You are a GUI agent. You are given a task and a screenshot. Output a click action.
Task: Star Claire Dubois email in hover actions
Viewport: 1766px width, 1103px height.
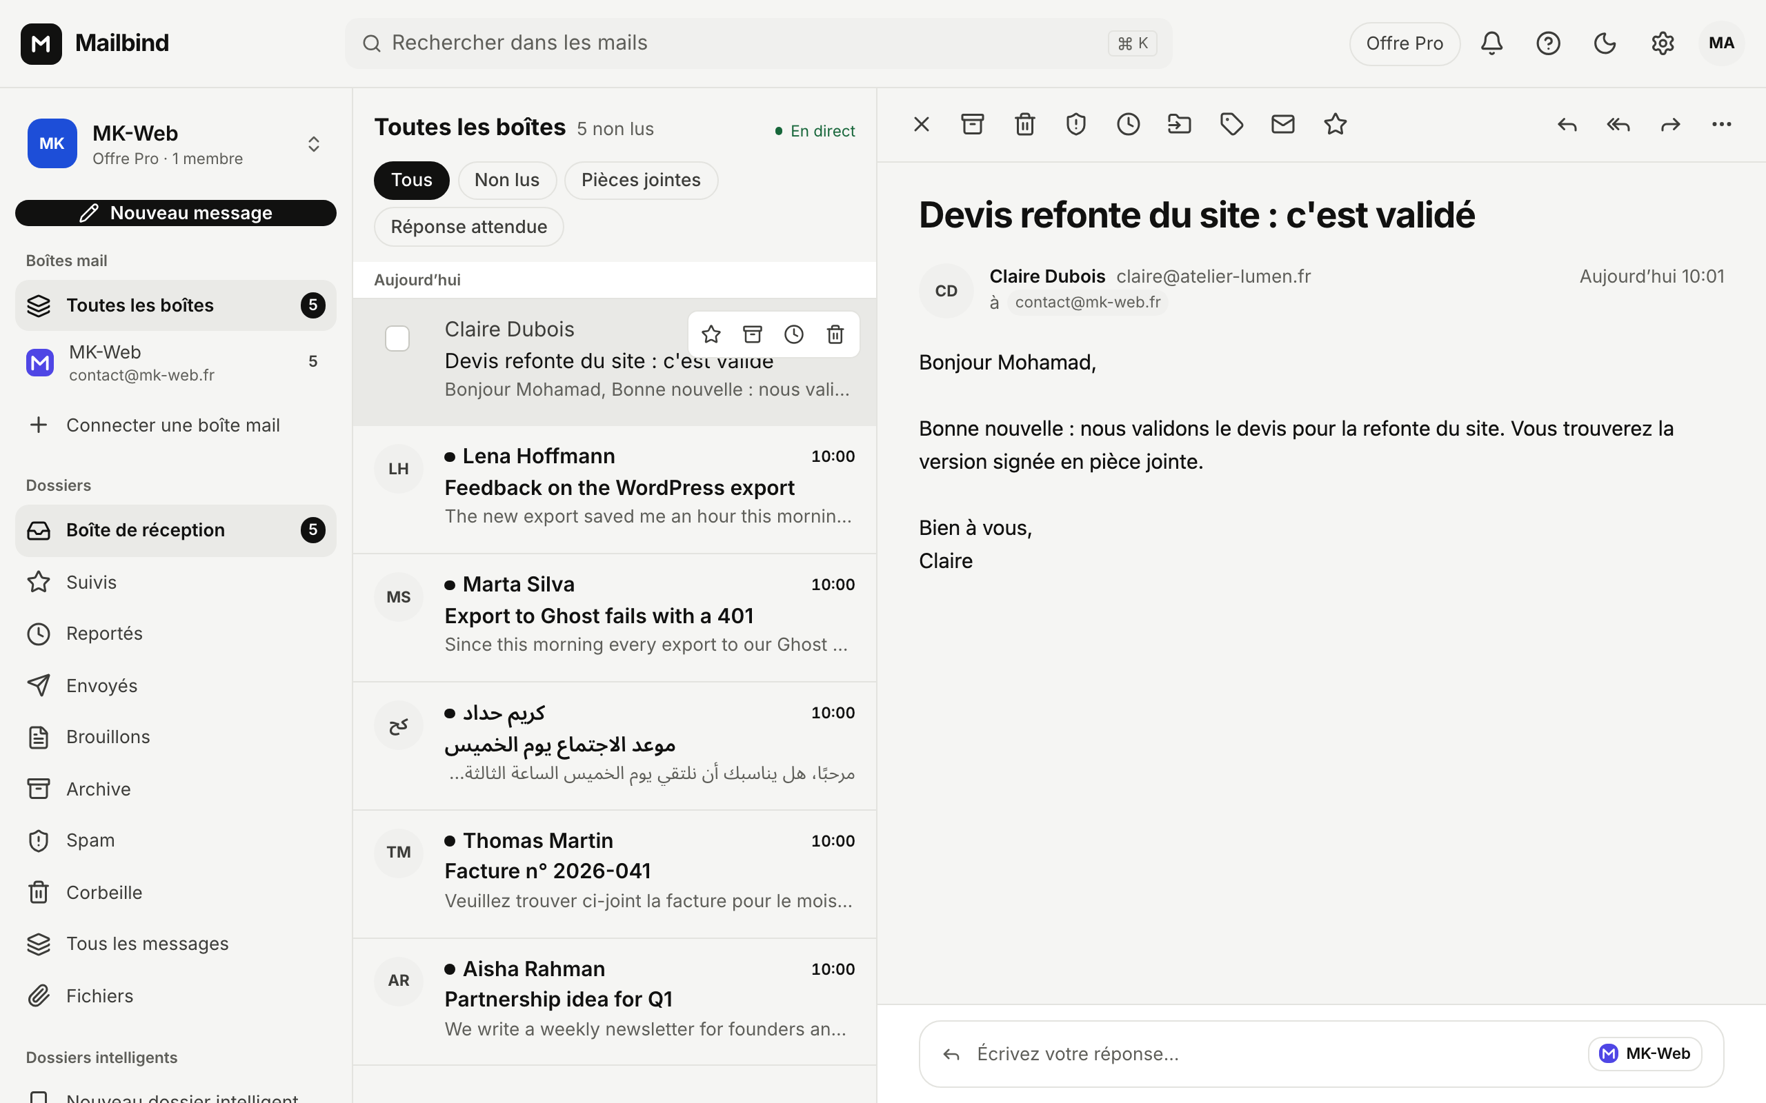click(x=711, y=334)
